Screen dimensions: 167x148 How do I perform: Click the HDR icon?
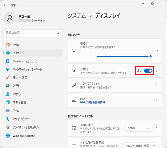click(74, 100)
